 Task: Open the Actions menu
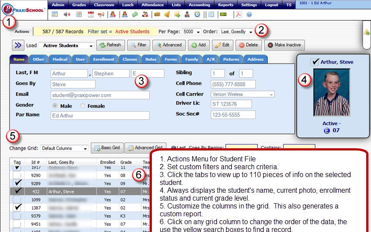tap(22, 31)
